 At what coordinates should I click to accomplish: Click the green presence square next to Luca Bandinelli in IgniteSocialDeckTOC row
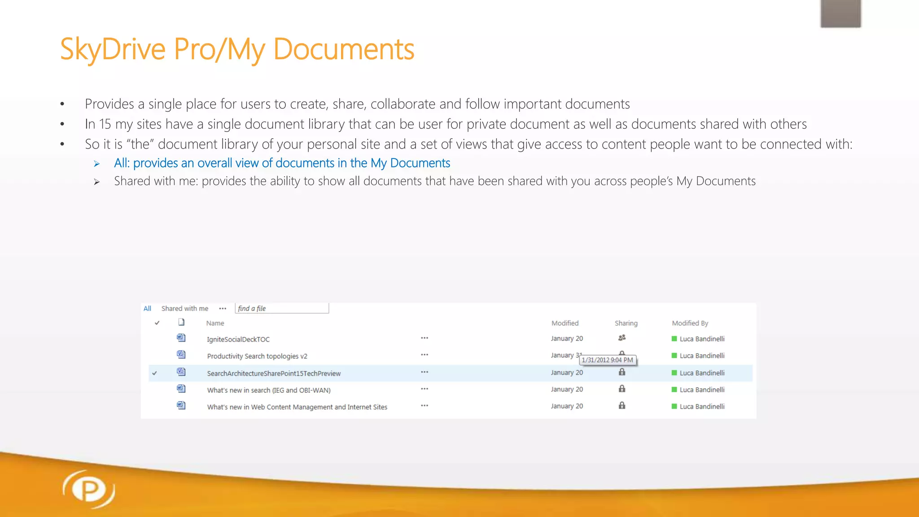(674, 339)
